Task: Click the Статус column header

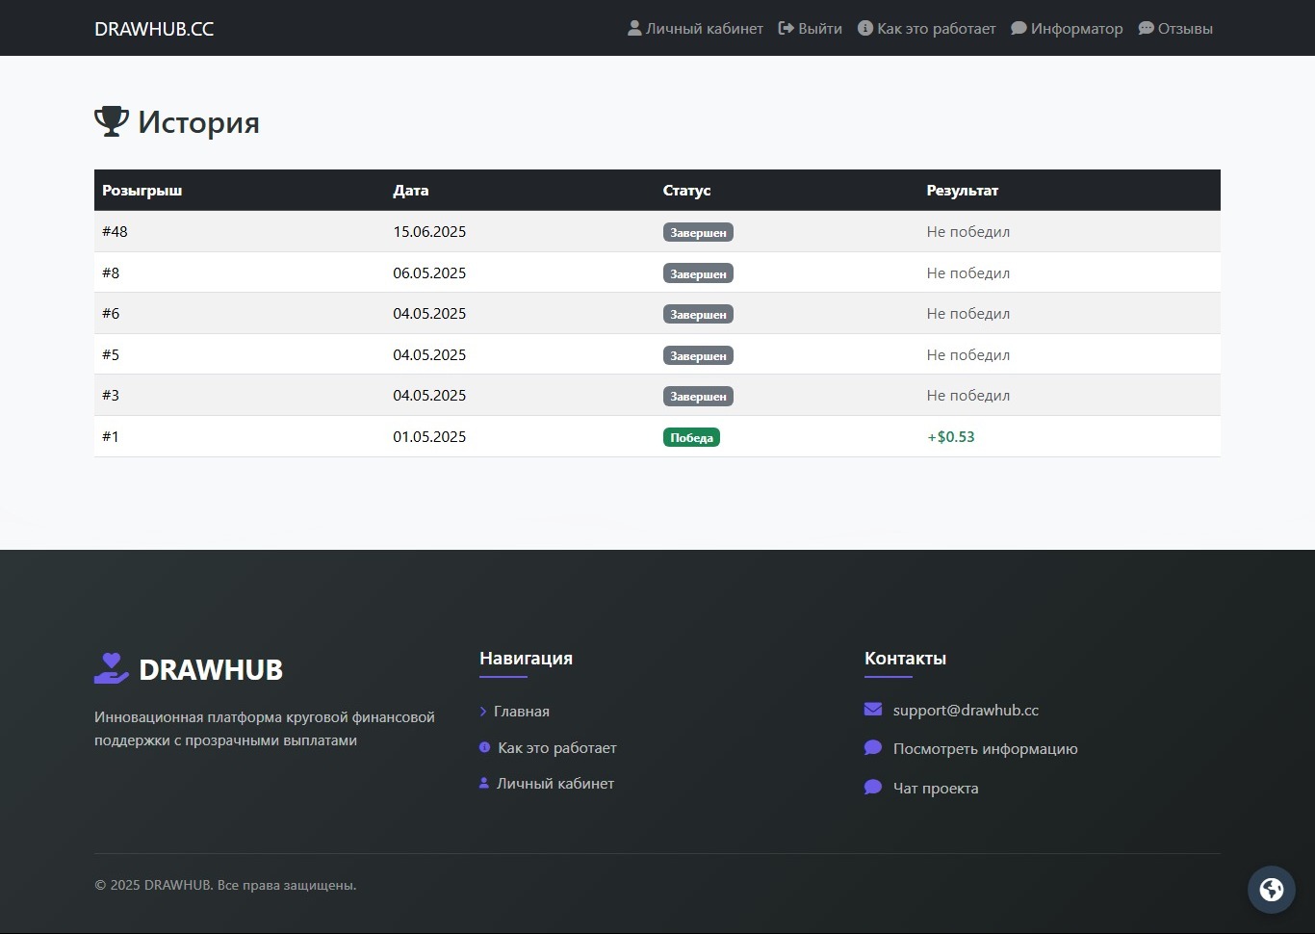Action: 686,191
